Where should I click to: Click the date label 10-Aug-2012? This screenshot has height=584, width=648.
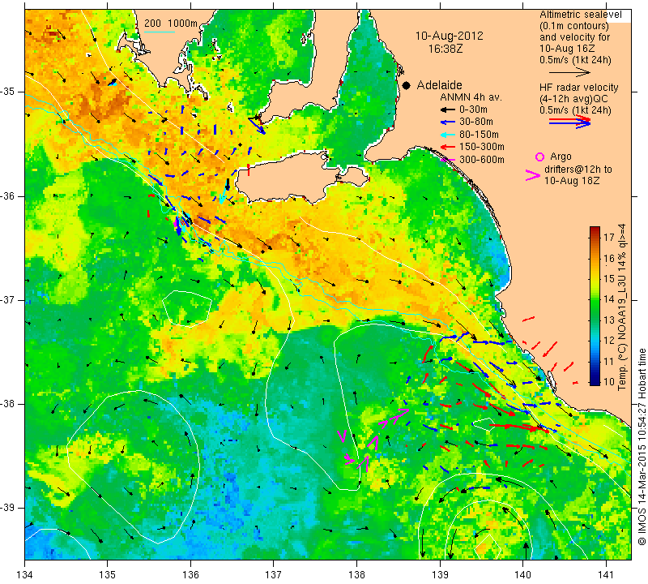coord(450,36)
